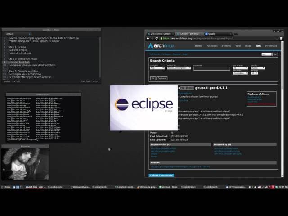
Task: Click Go under Search Criteria
Action: click(153, 78)
